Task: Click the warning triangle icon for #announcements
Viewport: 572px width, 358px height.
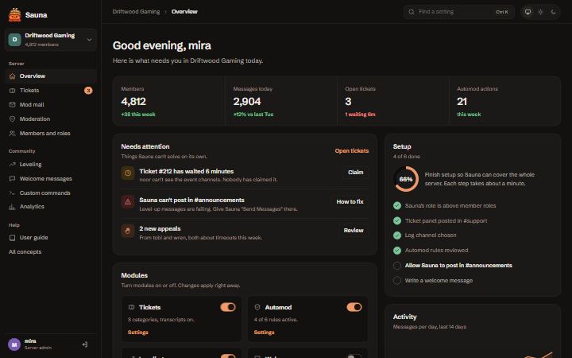Action: (128, 201)
